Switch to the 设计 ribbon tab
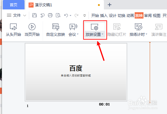This screenshot has height=114, width=167. point(113,16)
